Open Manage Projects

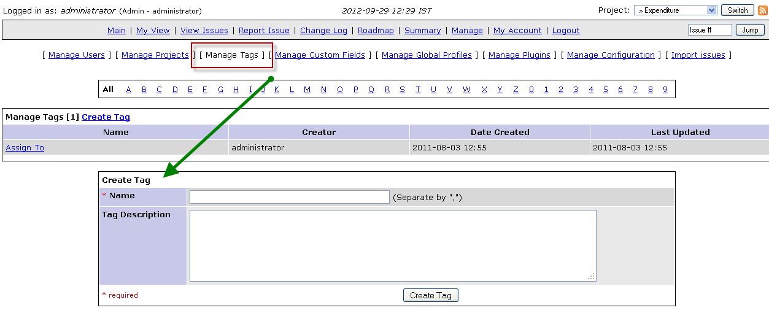coord(155,55)
